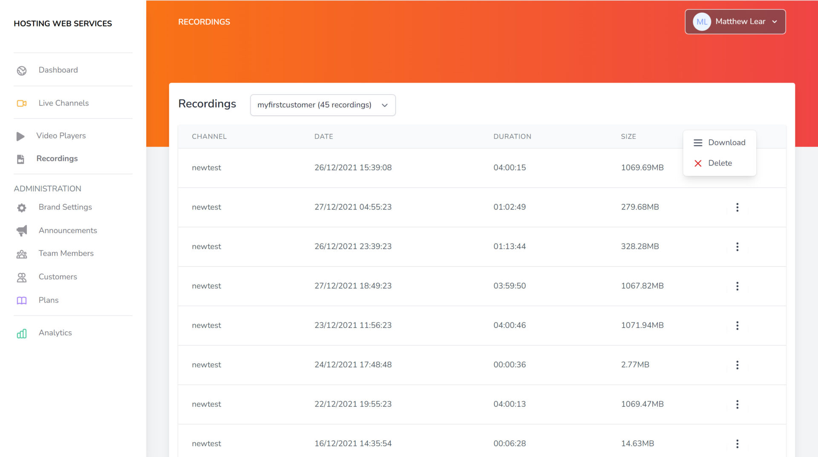The height and width of the screenshot is (457, 818).
Task: Click duration 04:00:46
Action: 510,325
